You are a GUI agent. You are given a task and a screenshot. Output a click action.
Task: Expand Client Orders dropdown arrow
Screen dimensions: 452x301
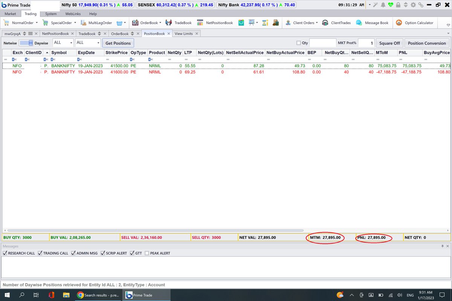(317, 23)
